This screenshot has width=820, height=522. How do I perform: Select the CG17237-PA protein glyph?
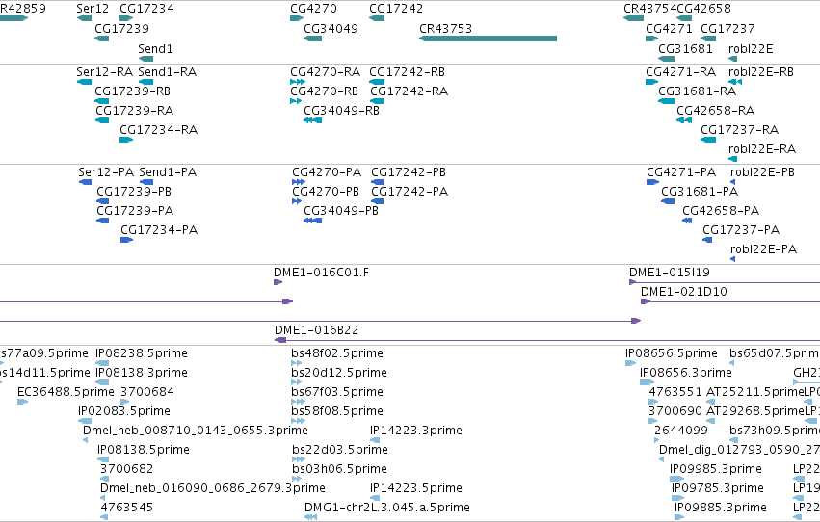(707, 240)
